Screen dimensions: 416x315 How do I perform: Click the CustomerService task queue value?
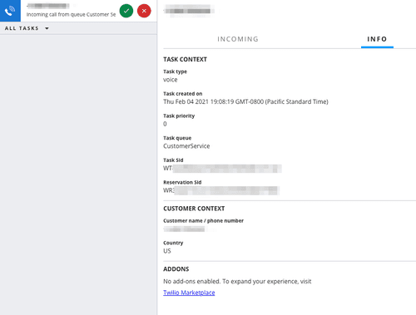186,146
